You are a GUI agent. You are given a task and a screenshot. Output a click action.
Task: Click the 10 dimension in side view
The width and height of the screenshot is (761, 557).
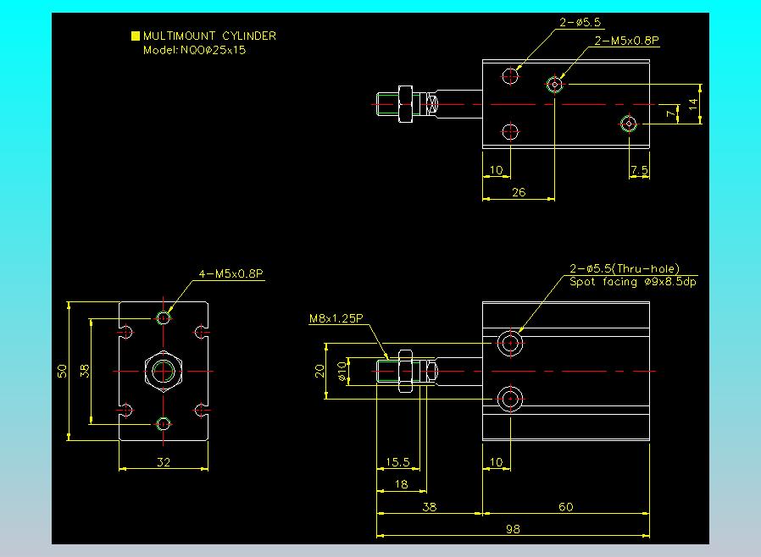click(x=496, y=462)
